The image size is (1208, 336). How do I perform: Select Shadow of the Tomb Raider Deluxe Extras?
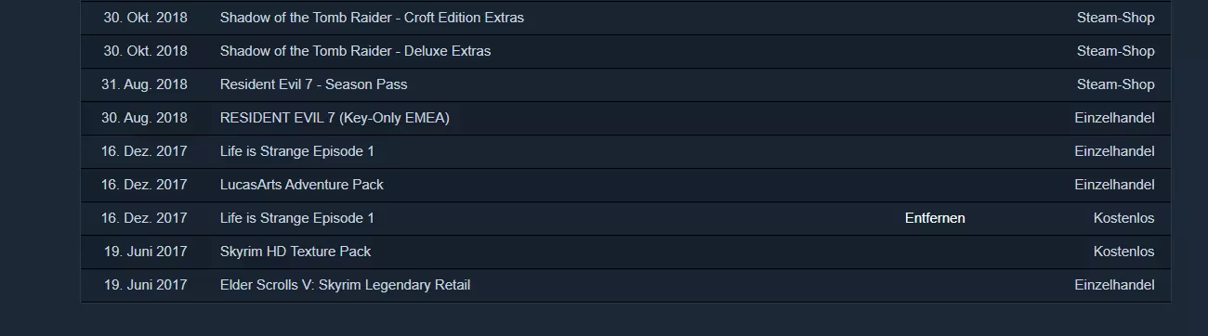coord(355,51)
